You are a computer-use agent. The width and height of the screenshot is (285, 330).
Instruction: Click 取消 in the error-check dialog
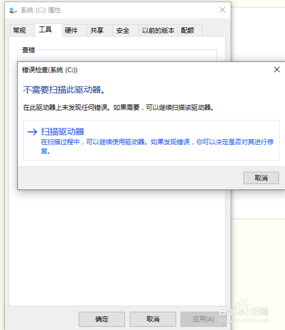[x=261, y=178]
